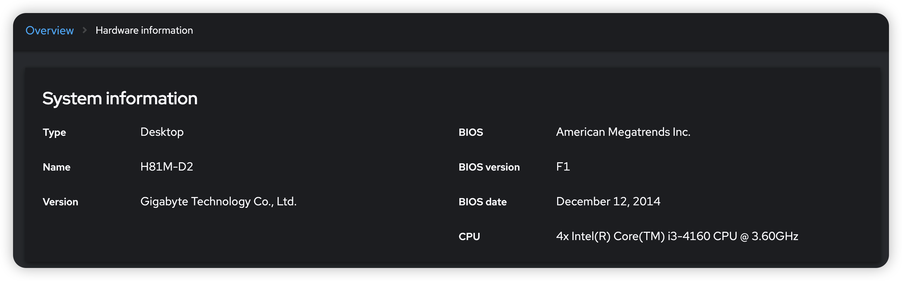This screenshot has width=902, height=281.
Task: Select the Desktop type value
Action: pos(162,132)
